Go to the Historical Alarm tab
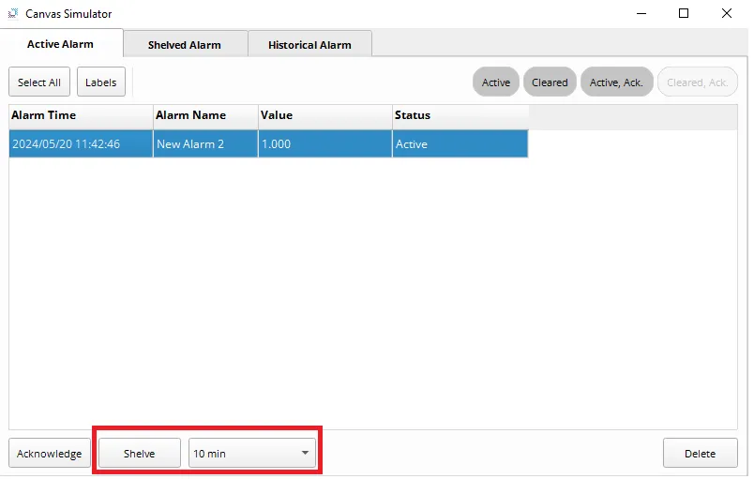 click(309, 45)
